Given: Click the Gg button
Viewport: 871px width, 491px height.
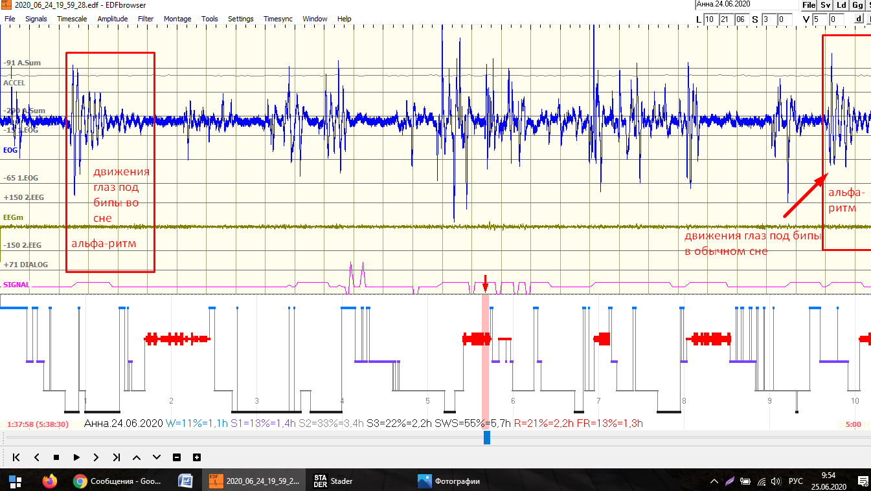Looking at the screenshot, I should pyautogui.click(x=857, y=5).
